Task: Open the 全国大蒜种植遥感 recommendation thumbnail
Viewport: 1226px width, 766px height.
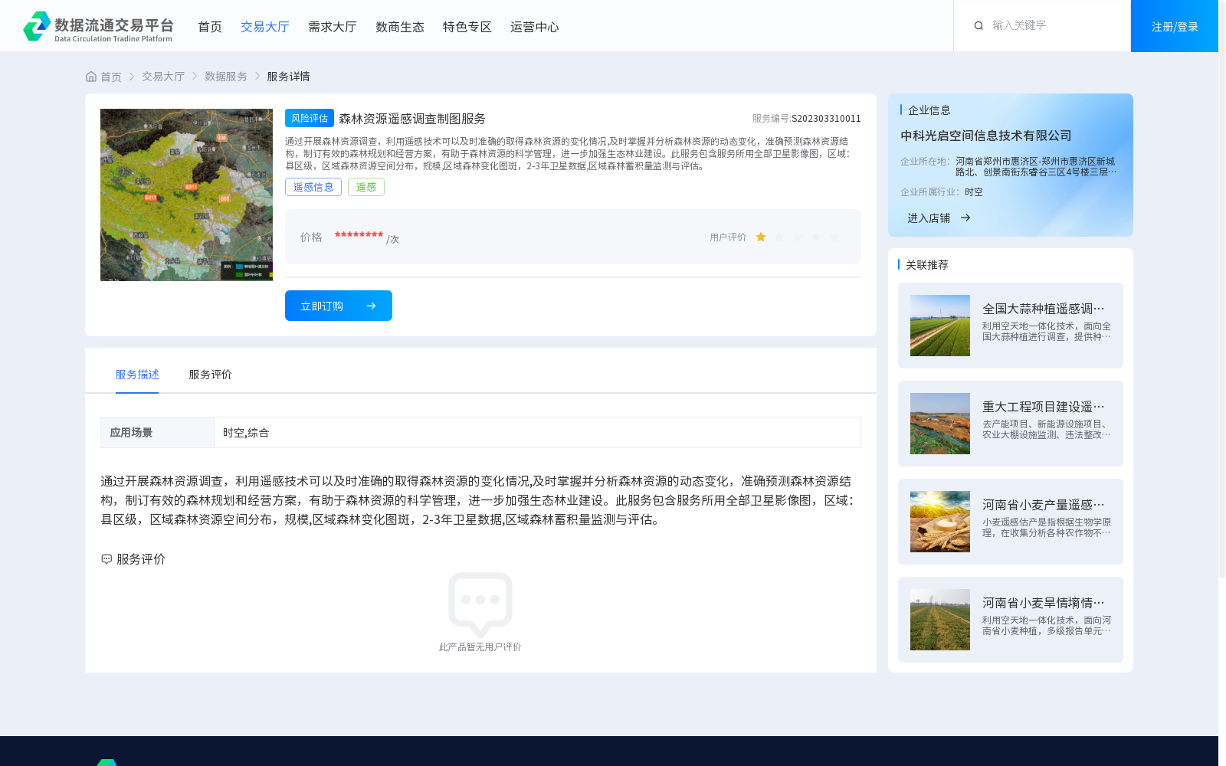Action: (x=940, y=326)
